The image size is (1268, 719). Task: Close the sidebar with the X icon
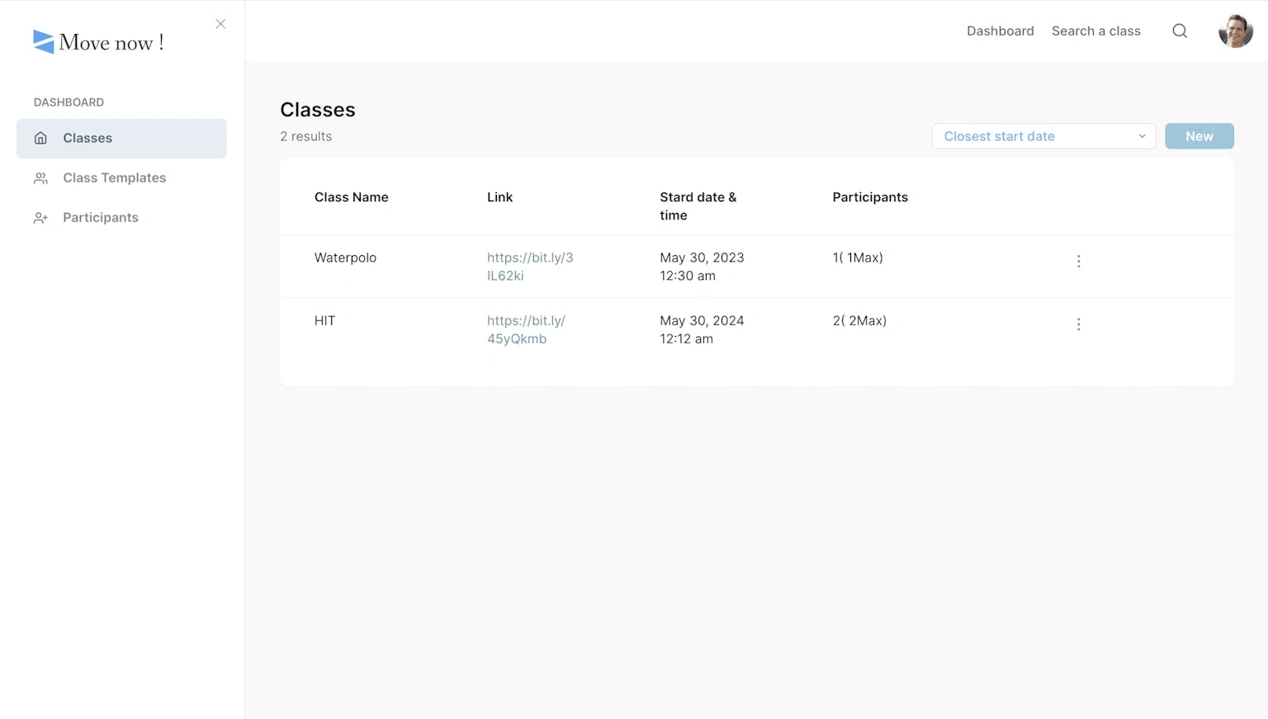point(220,24)
